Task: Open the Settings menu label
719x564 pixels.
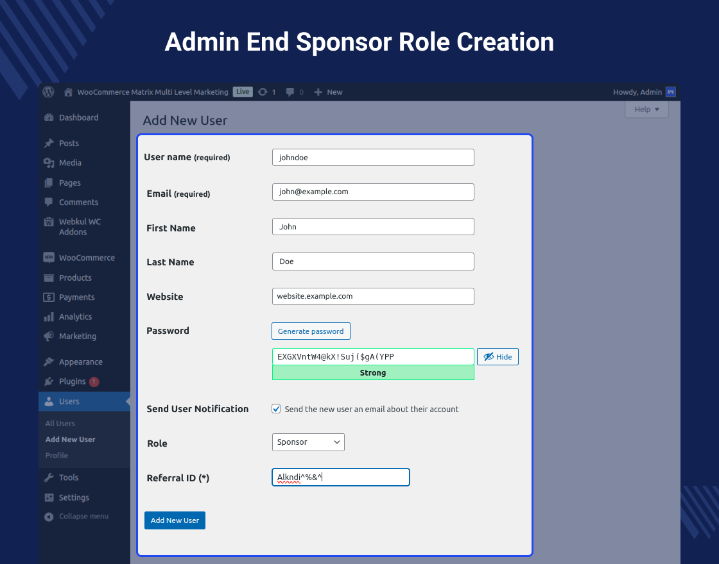Action: (74, 497)
